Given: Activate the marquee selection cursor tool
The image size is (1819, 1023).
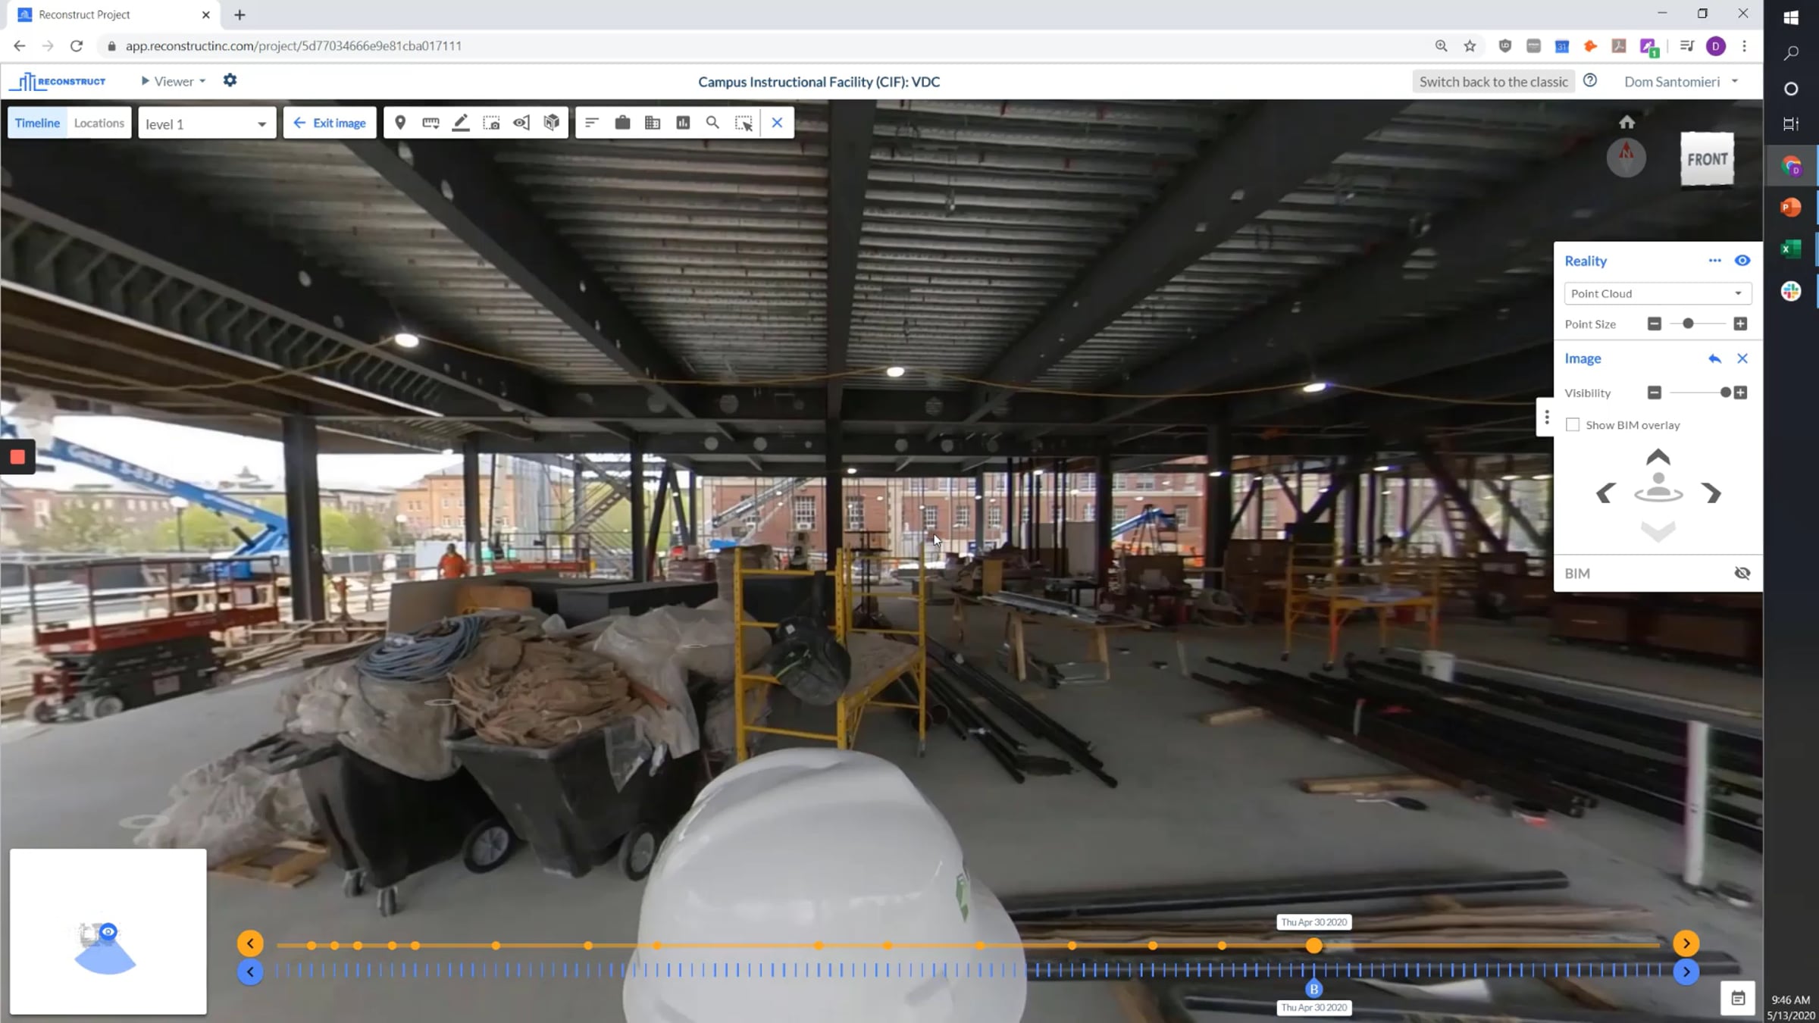Looking at the screenshot, I should tap(744, 123).
